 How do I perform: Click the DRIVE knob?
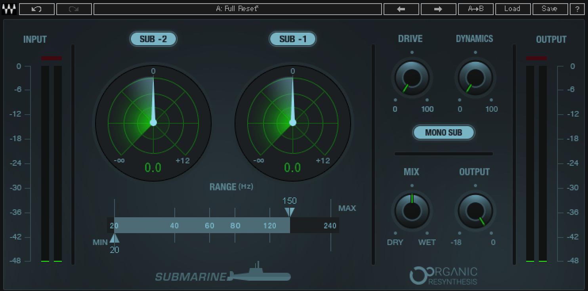click(411, 78)
